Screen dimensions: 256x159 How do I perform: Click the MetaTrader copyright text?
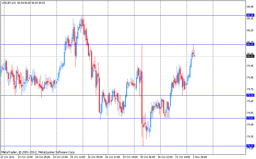[x=38, y=152]
